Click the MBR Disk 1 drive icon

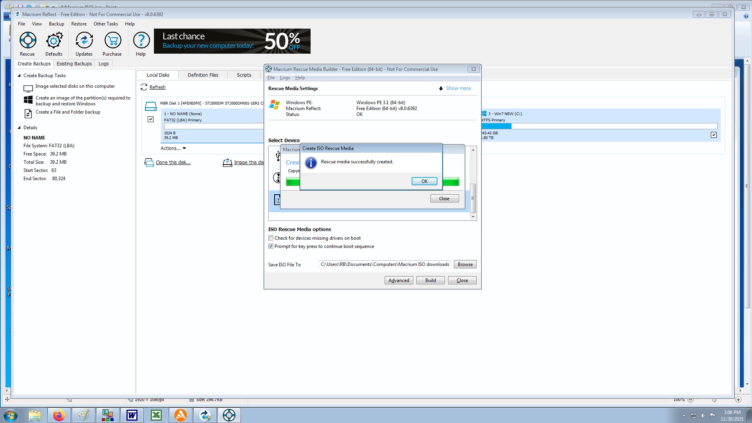[151, 106]
